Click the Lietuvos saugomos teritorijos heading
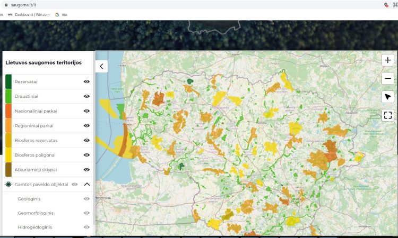The image size is (398, 238). 44,62
